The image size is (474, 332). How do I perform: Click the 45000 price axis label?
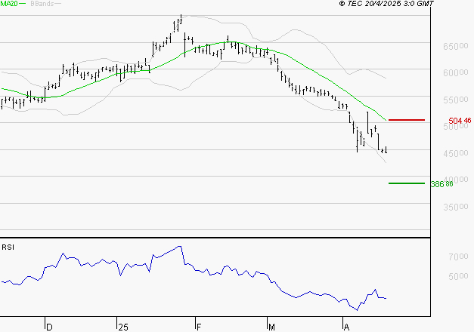(x=456, y=153)
